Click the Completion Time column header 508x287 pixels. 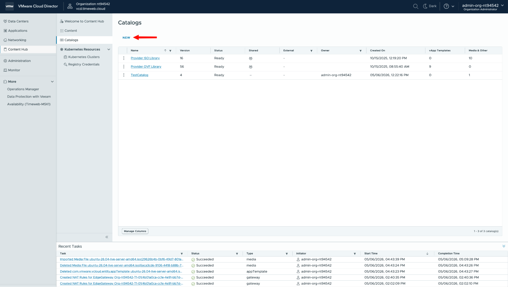point(449,254)
